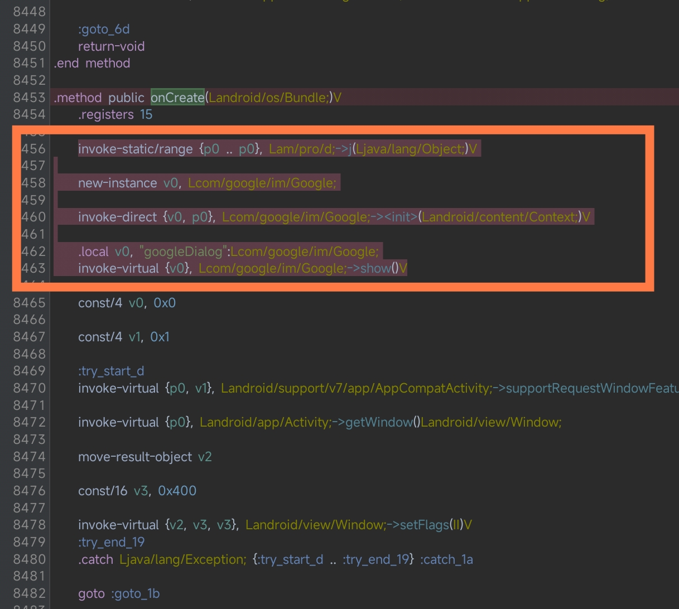
Task: Click the new-instance instruction keyword
Action: coord(117,183)
